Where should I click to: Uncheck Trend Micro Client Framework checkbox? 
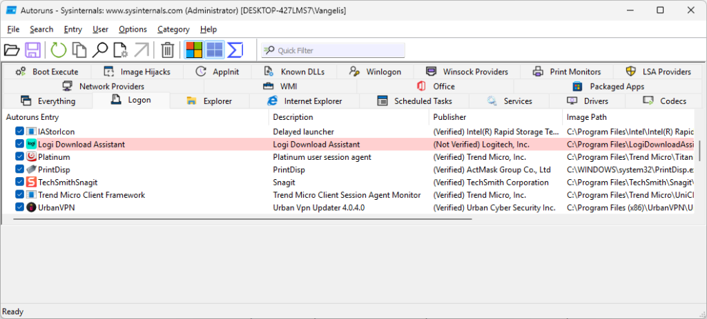(19, 194)
